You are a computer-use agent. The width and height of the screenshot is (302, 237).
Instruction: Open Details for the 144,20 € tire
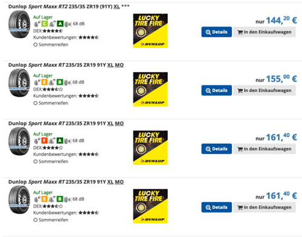[216, 32]
